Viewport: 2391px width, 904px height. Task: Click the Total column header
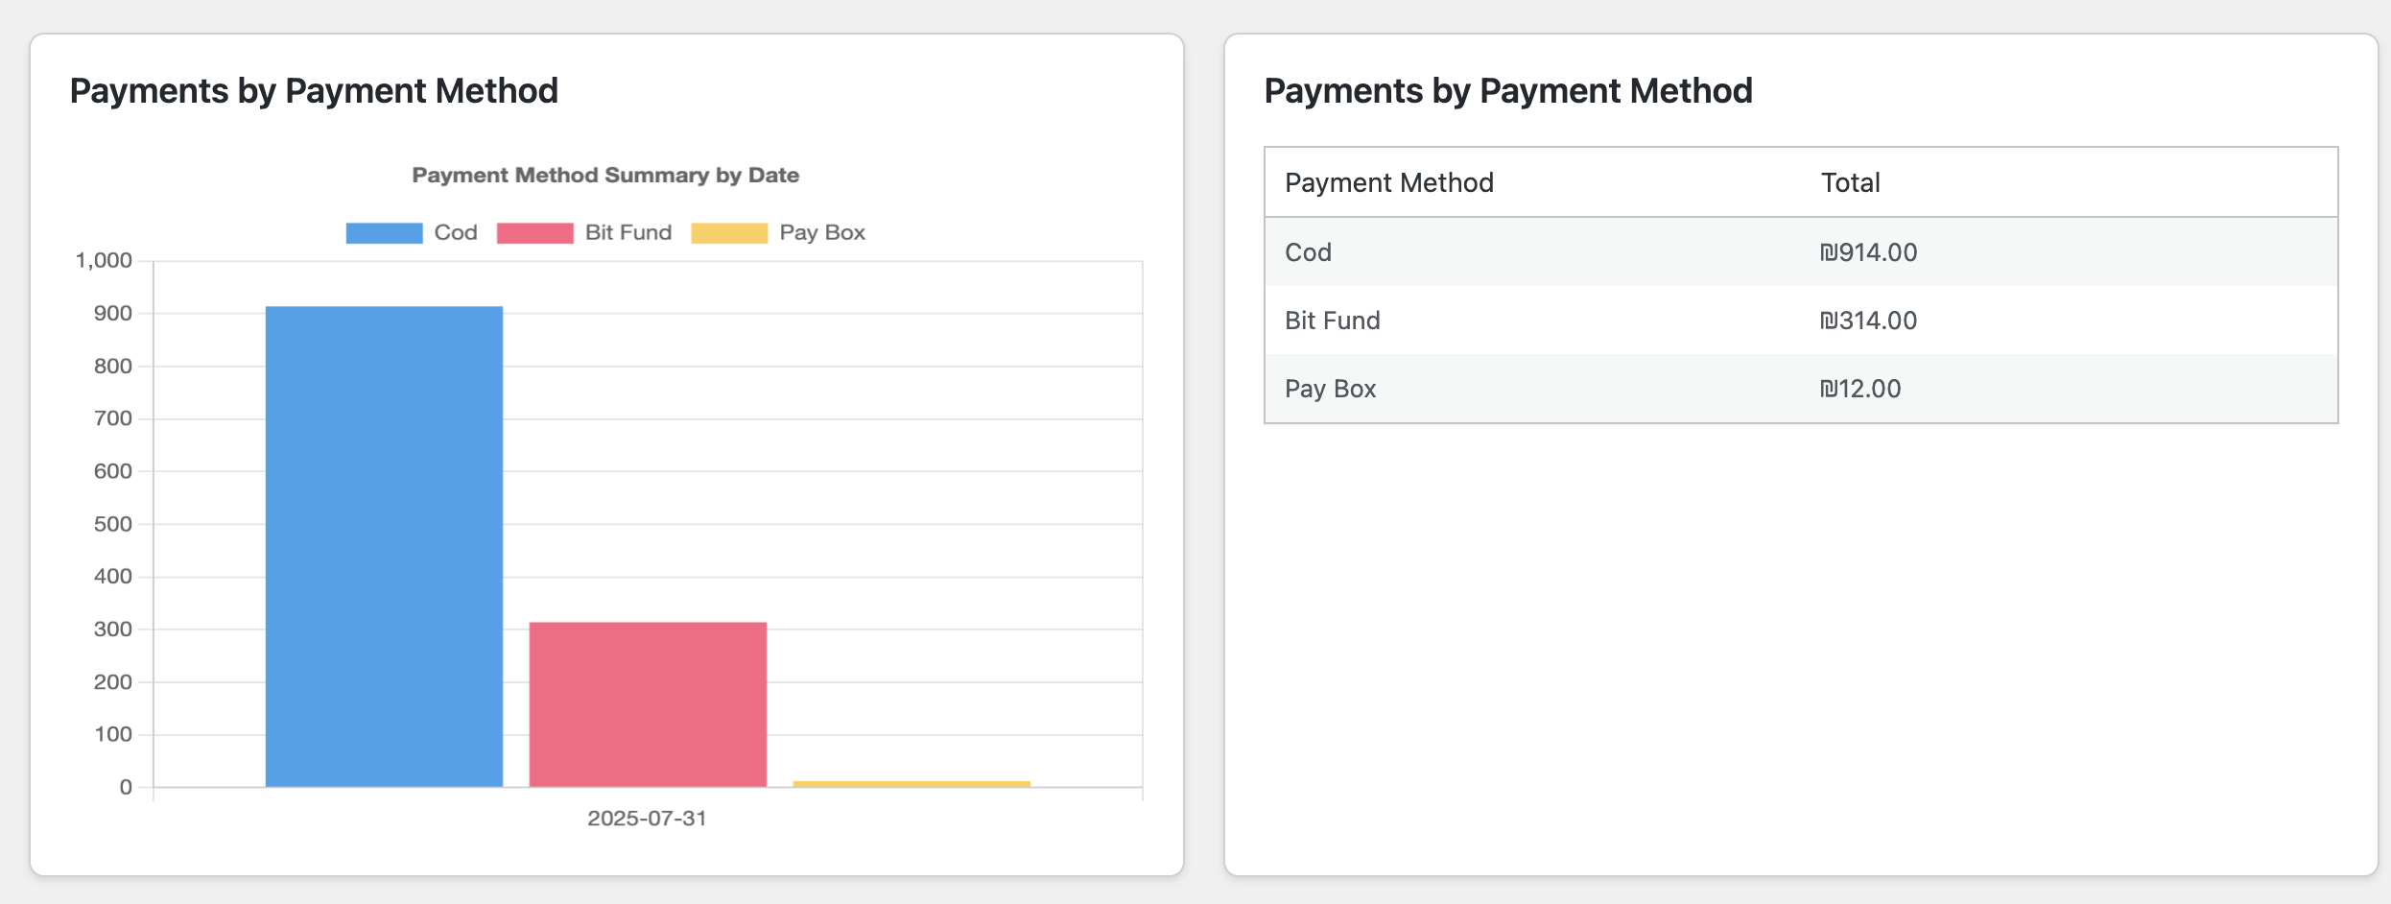(1850, 182)
